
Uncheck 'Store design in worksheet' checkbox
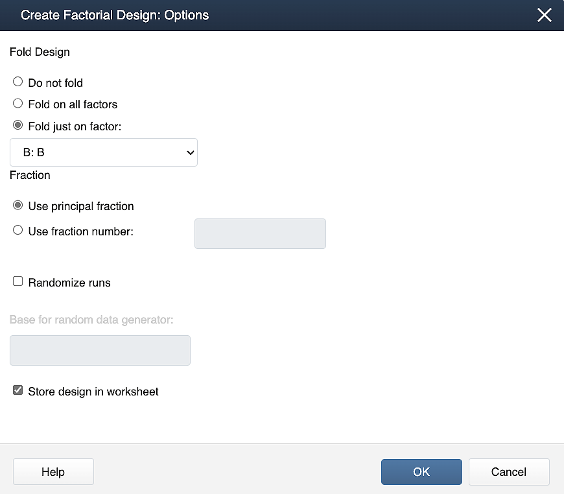(18, 391)
